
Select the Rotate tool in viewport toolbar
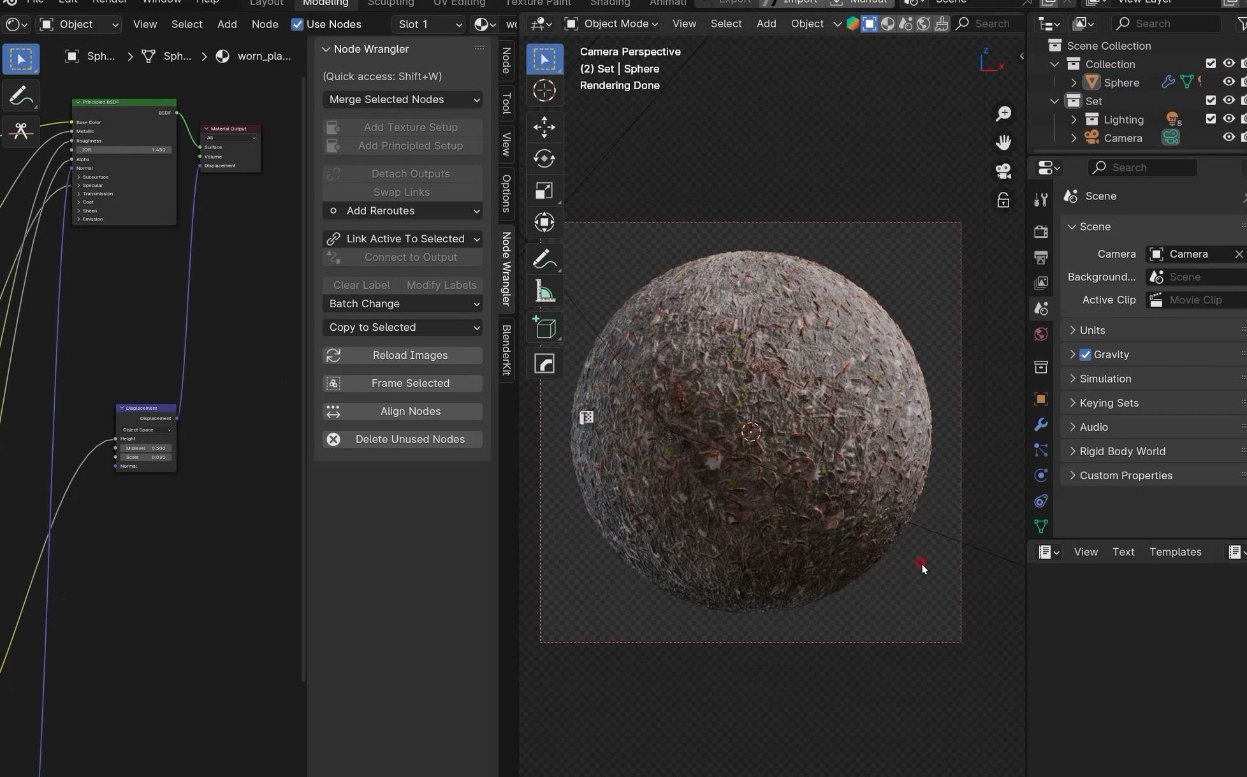click(x=544, y=159)
